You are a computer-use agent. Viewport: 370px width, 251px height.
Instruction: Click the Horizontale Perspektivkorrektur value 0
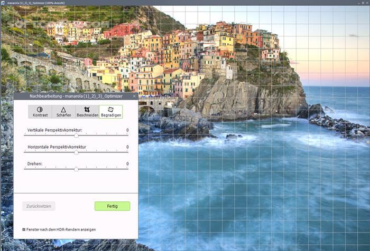127,147
